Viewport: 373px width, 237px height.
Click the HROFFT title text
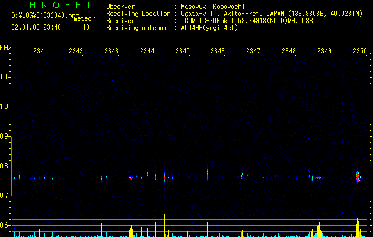61,5
